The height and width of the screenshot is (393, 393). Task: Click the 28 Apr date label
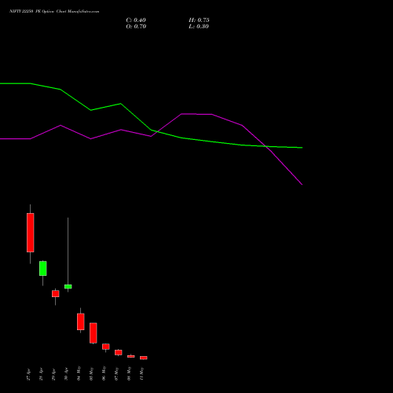(x=41, y=374)
